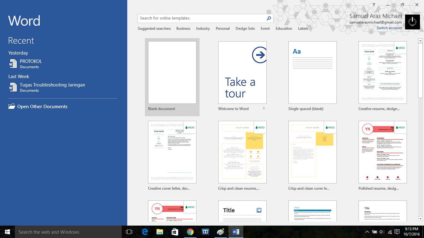Focus the Search the web and Windows box
Screen dimensions: 424x238
coord(68,232)
